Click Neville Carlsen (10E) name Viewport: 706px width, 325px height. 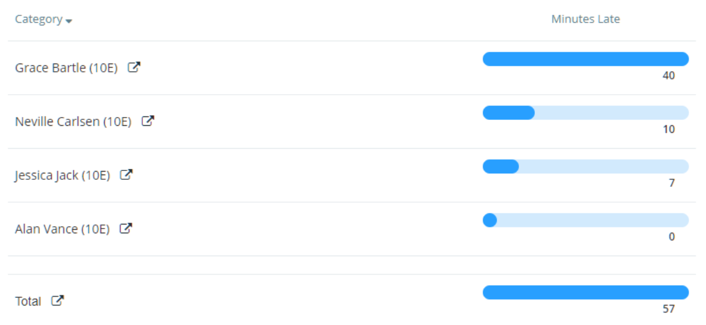[x=73, y=122]
